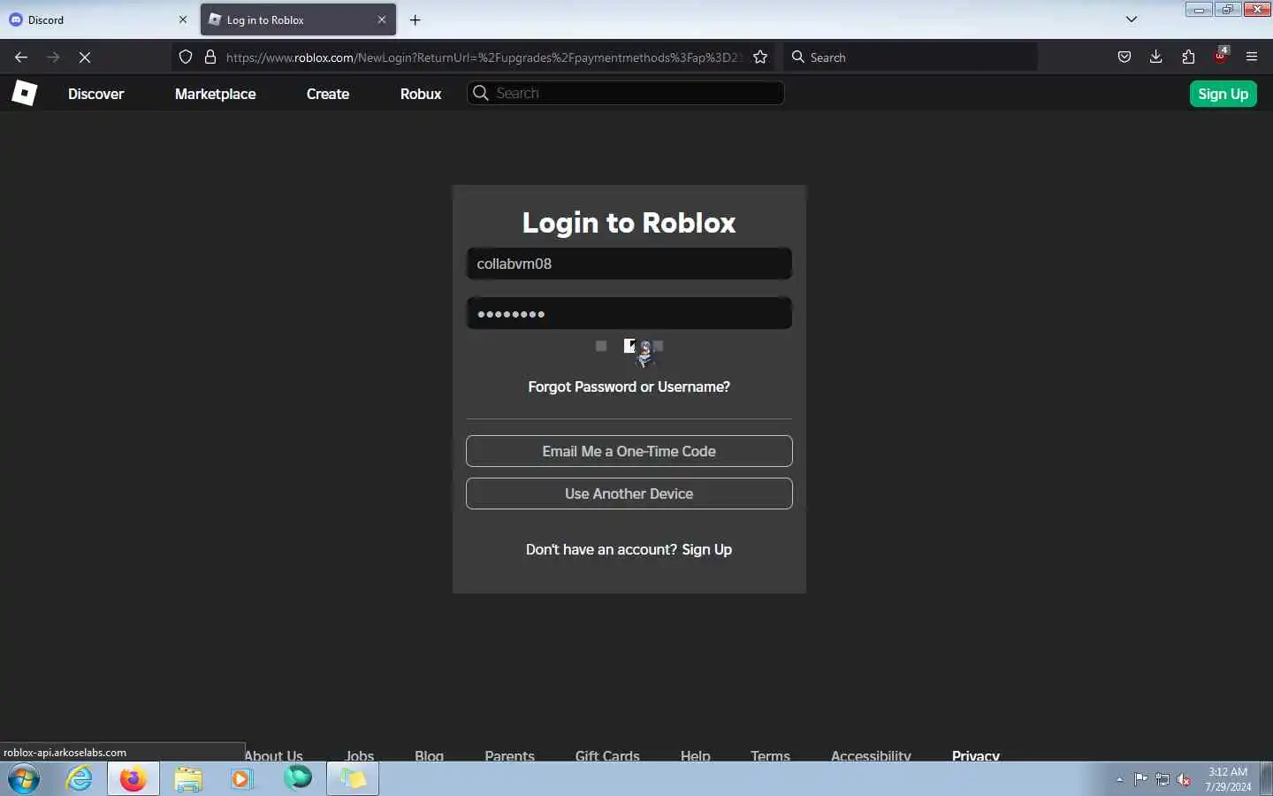
Task: Switch to the Discord tab
Action: (x=98, y=19)
